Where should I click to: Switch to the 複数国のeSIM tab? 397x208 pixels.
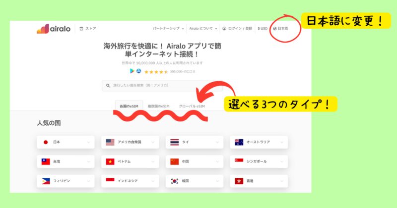[158, 106]
